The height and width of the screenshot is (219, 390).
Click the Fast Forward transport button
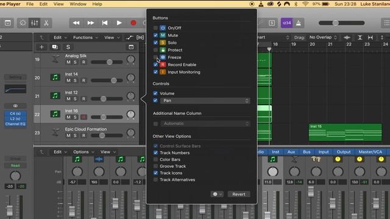(x=91, y=23)
